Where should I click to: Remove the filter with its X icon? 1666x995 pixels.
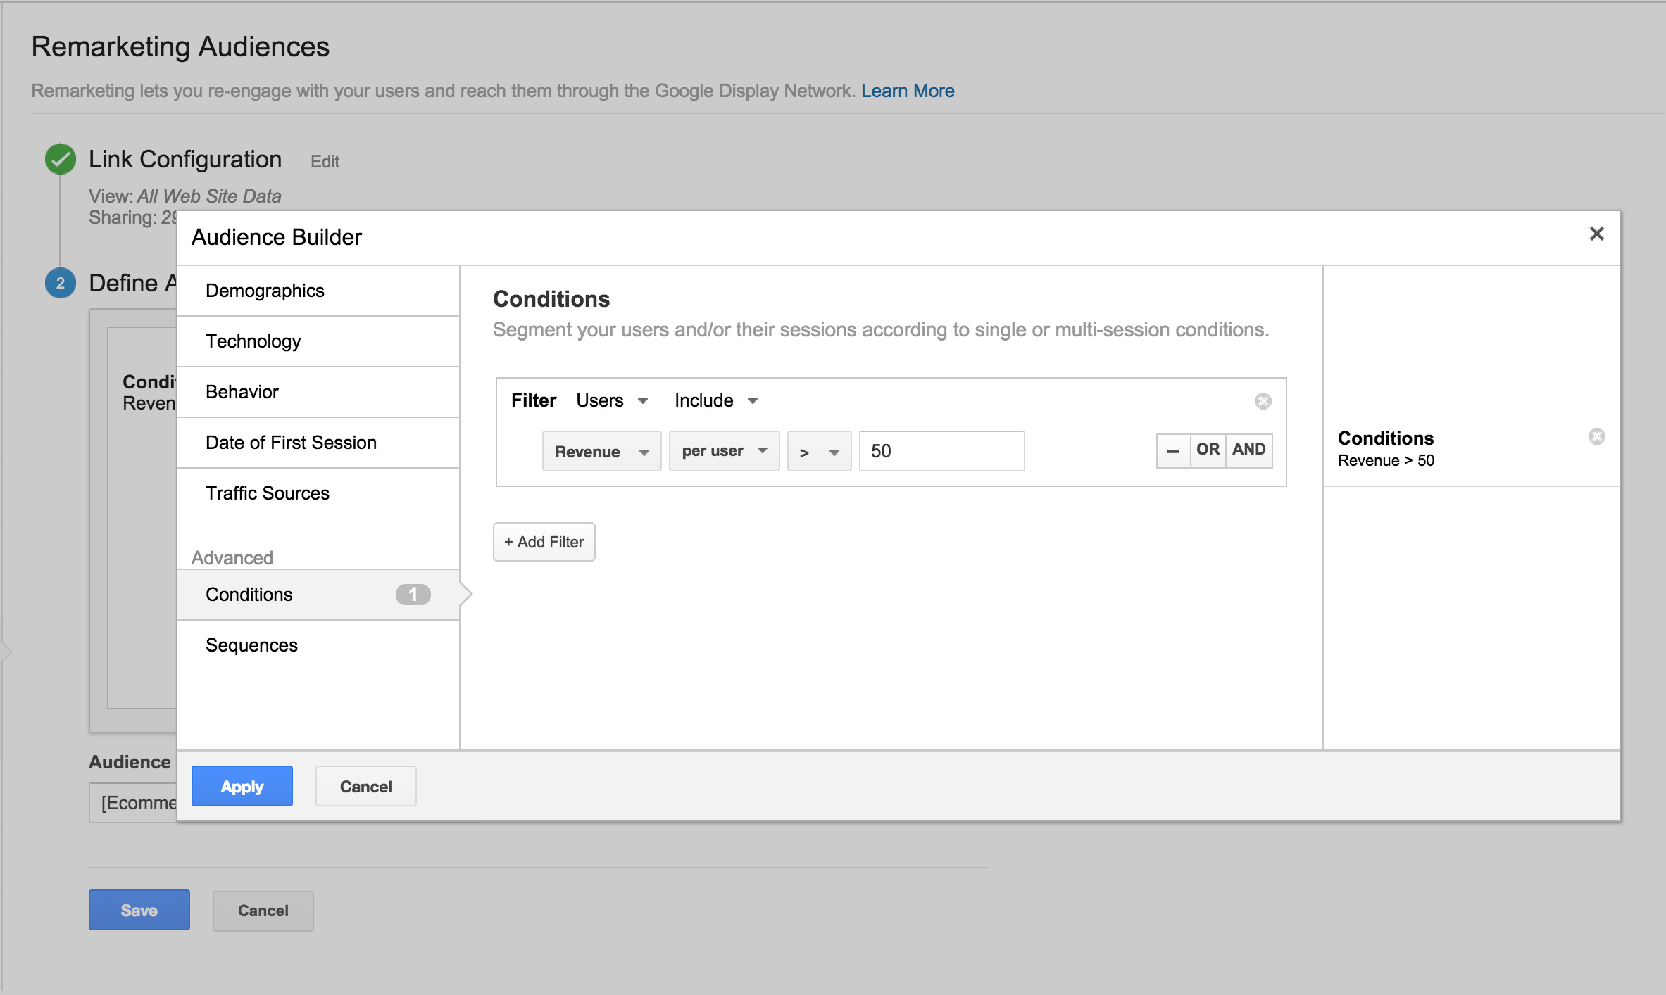1263,401
